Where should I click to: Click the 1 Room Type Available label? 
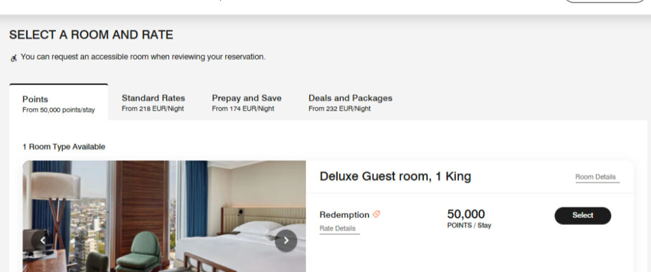[64, 147]
